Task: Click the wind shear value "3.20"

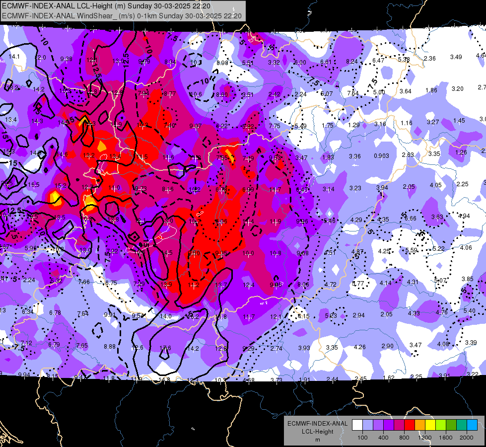Action: (458, 89)
